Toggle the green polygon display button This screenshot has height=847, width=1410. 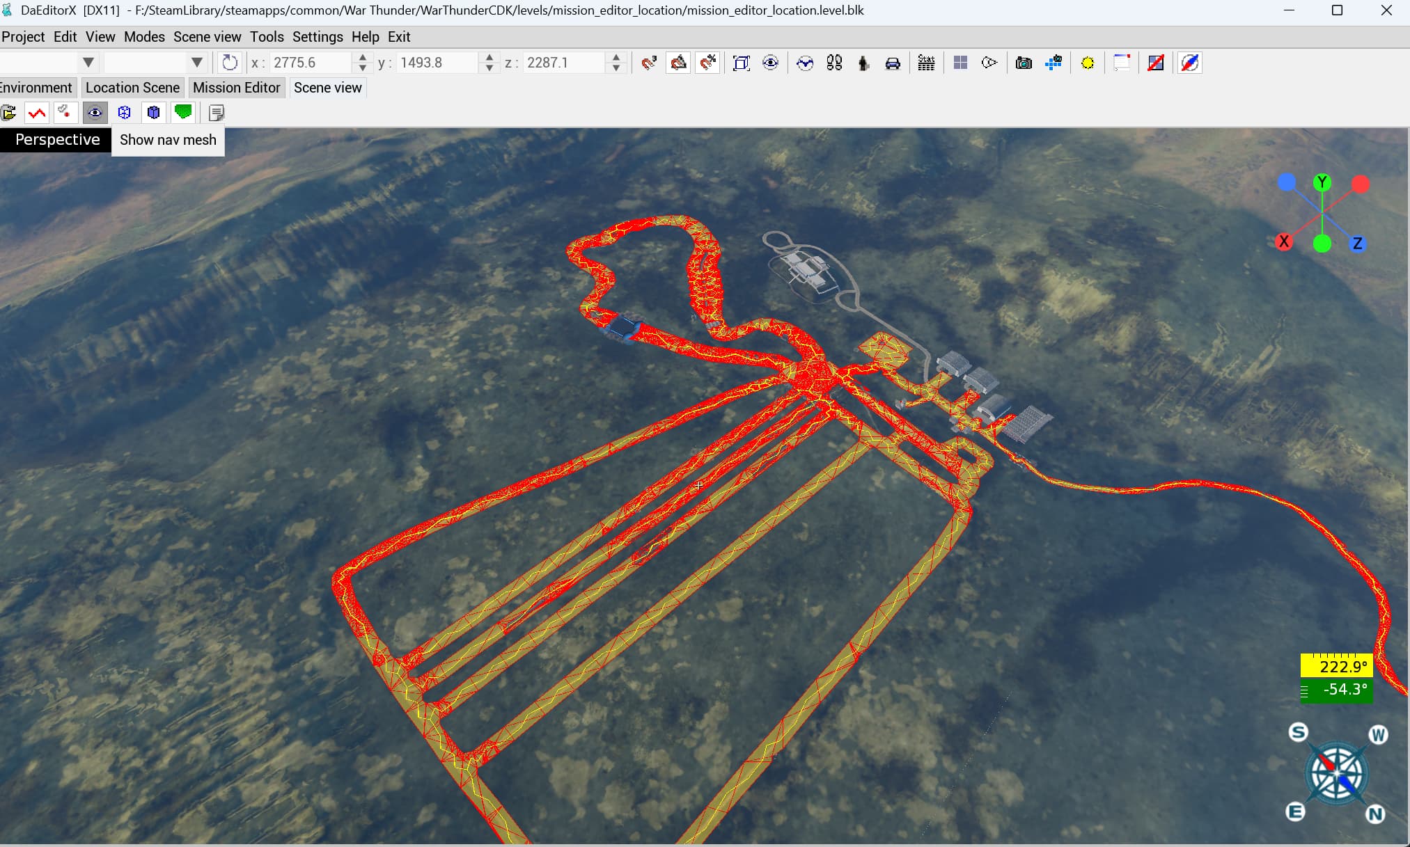[x=183, y=113]
